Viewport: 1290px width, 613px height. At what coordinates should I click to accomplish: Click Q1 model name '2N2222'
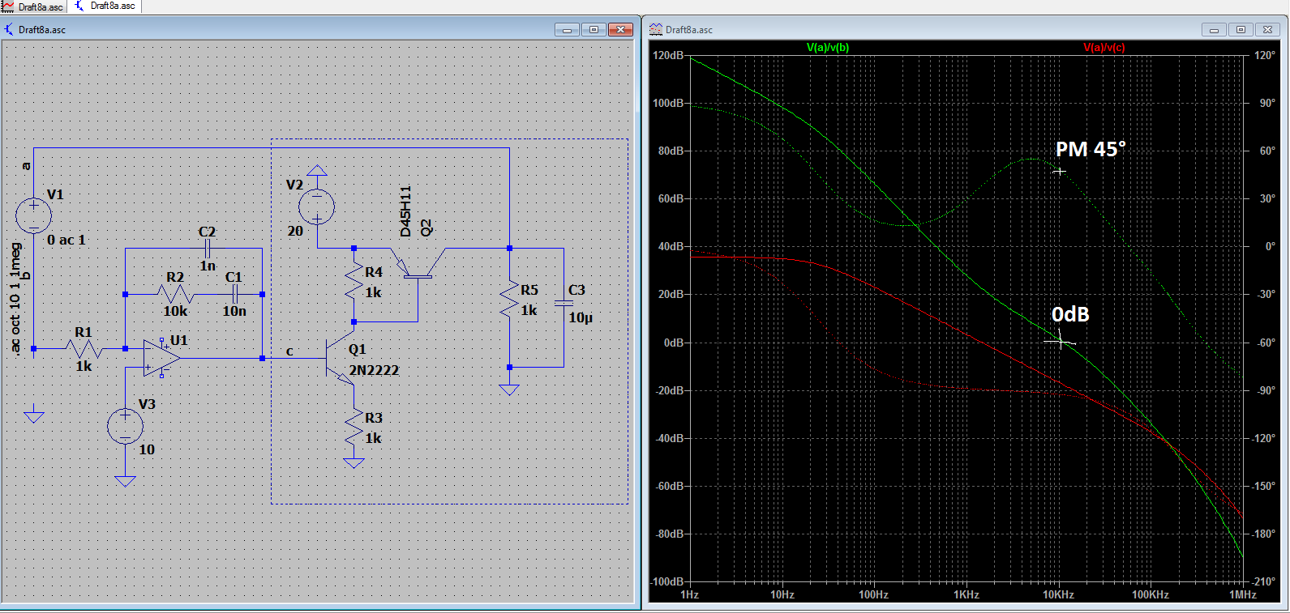(374, 370)
